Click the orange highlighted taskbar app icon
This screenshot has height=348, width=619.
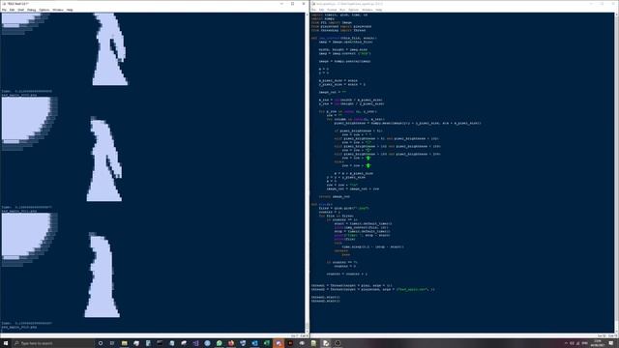point(279,343)
